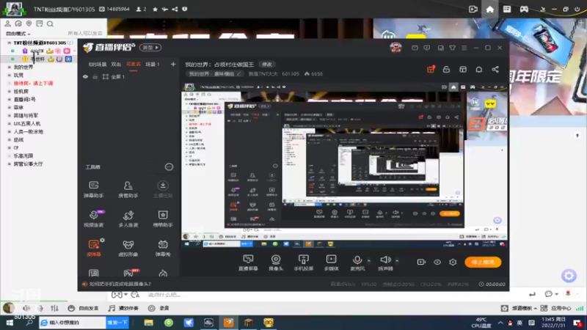Open the 自由模式 mode dropdown

click(18, 34)
